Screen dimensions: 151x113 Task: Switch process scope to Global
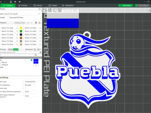[x=10, y=50]
